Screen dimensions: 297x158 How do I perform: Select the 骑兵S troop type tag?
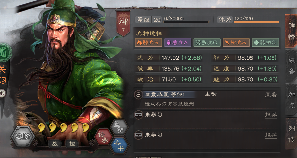coord(148,43)
